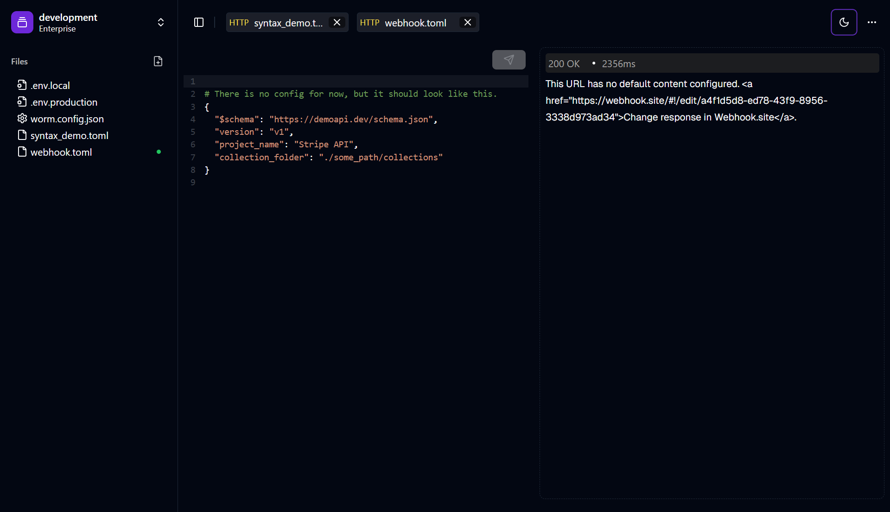Open .env.local in file list
890x512 pixels.
(x=50, y=85)
